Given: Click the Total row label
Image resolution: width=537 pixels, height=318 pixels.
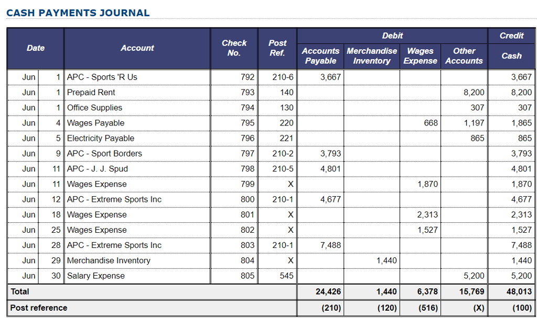Looking at the screenshot, I should pyautogui.click(x=20, y=292).
